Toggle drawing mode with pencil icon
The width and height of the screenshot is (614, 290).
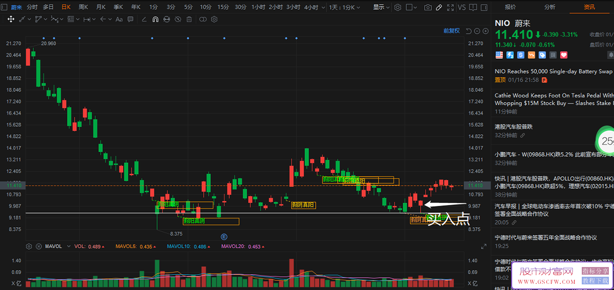pos(438,7)
